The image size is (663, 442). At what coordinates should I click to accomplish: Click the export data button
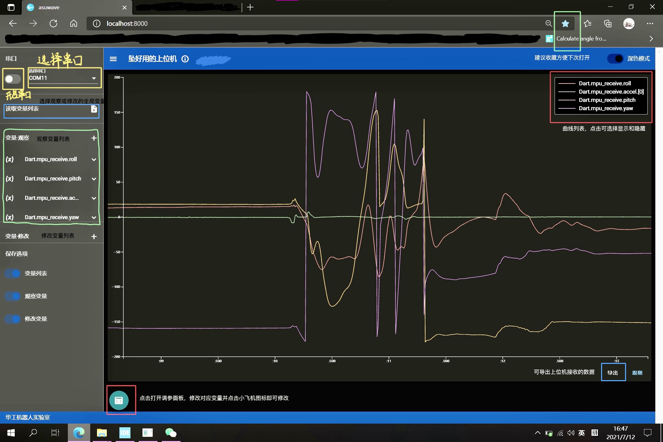click(613, 373)
